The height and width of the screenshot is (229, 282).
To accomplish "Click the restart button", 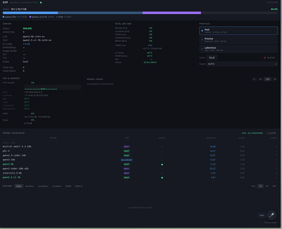I will click(x=269, y=58).
